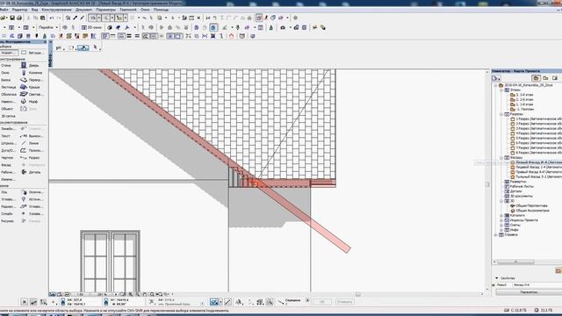562x316 pixels.
Task: Click the Paste clipboard icon
Action: click(x=43, y=18)
